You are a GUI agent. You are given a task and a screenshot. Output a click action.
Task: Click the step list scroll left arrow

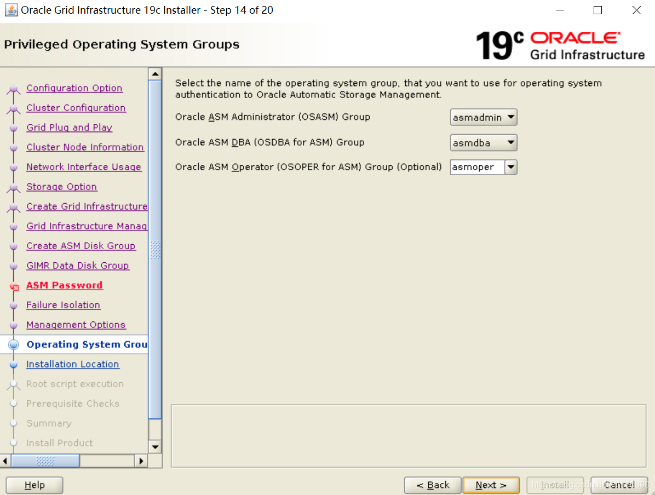point(5,461)
